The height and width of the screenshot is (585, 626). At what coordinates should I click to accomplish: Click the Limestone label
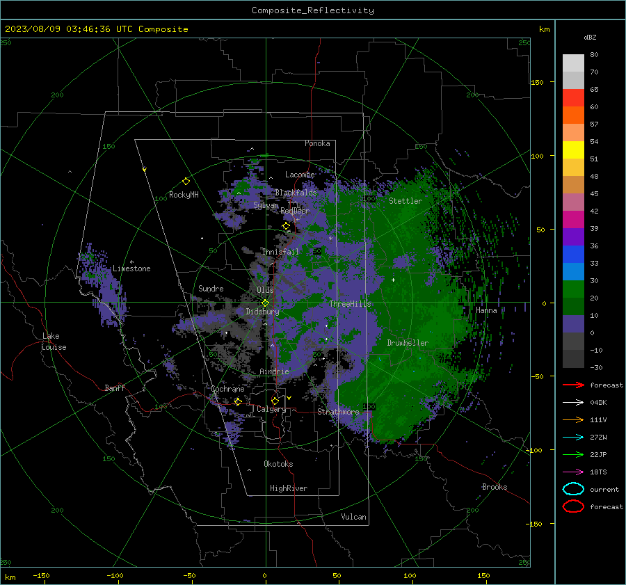(x=131, y=269)
